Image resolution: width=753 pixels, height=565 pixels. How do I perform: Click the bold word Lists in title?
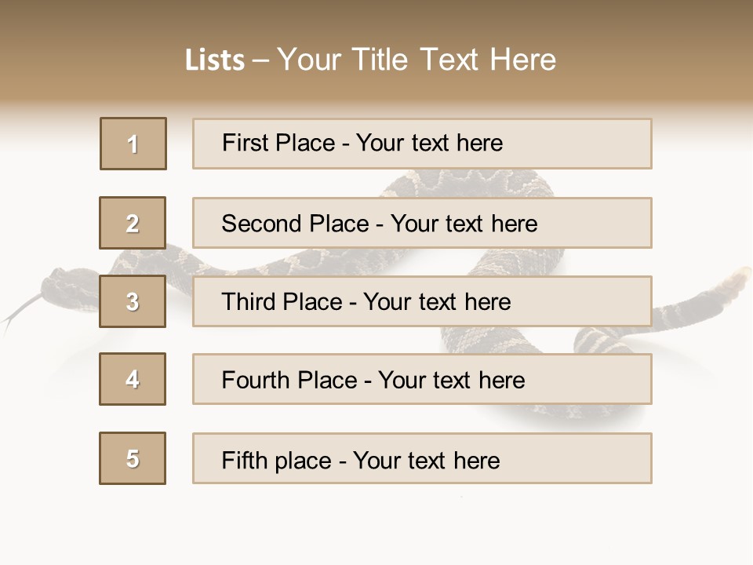coord(215,60)
